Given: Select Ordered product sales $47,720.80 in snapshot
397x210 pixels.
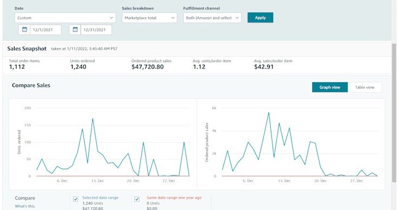Looking at the screenshot, I should pos(148,67).
